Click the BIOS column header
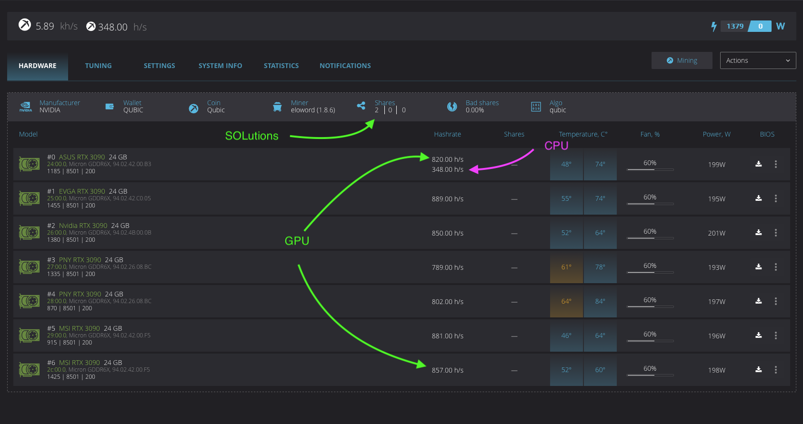Screen dimensions: 803x424 767,134
